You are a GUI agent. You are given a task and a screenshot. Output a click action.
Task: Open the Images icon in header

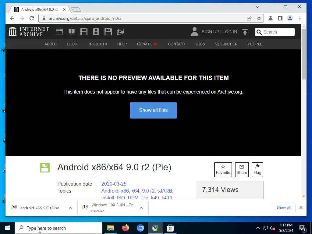[120, 32]
